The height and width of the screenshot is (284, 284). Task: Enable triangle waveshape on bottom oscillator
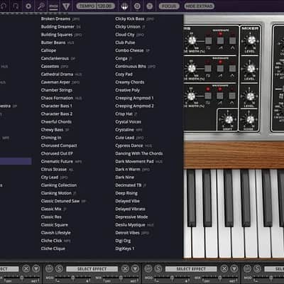click(232, 96)
